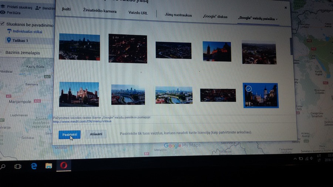Click the Peržiūra eye icon

[3, 12]
